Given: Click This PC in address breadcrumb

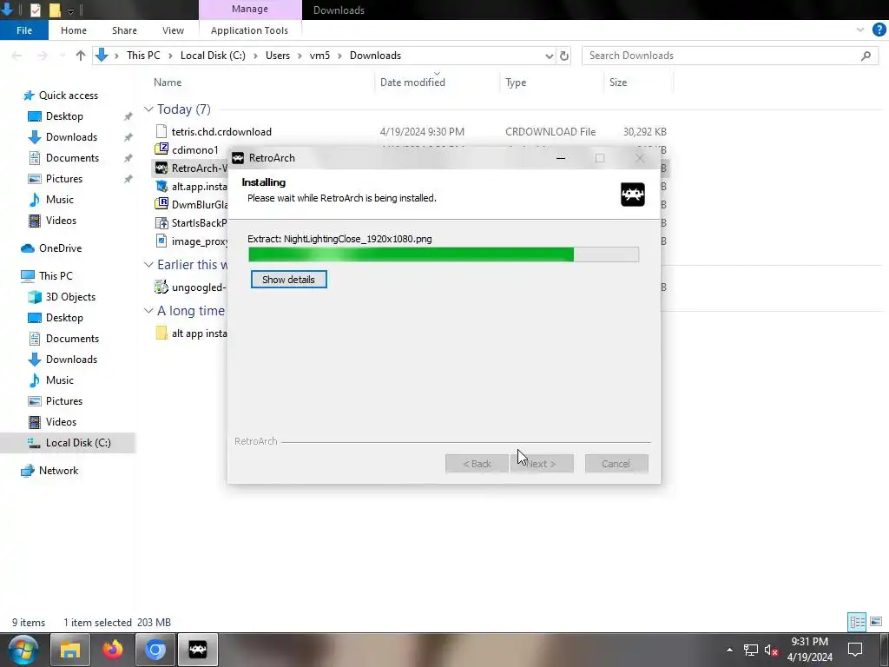Looking at the screenshot, I should (x=143, y=56).
